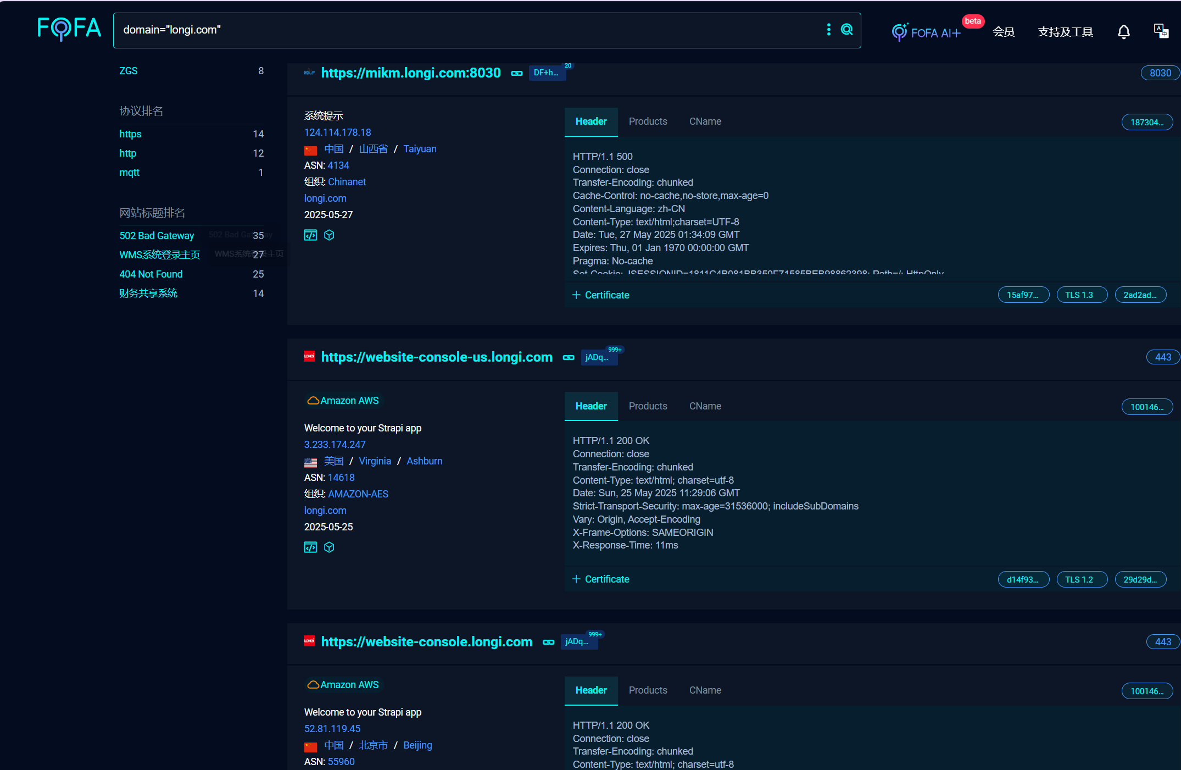Open FOFA AI+ beta feature
Image resolution: width=1181 pixels, height=770 pixels.
click(x=927, y=32)
